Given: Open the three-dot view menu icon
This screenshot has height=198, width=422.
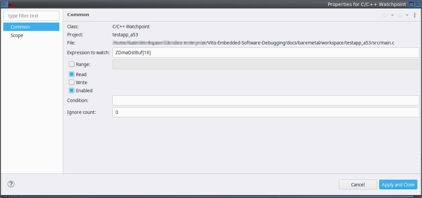Looking at the screenshot, I should pyautogui.click(x=415, y=15).
